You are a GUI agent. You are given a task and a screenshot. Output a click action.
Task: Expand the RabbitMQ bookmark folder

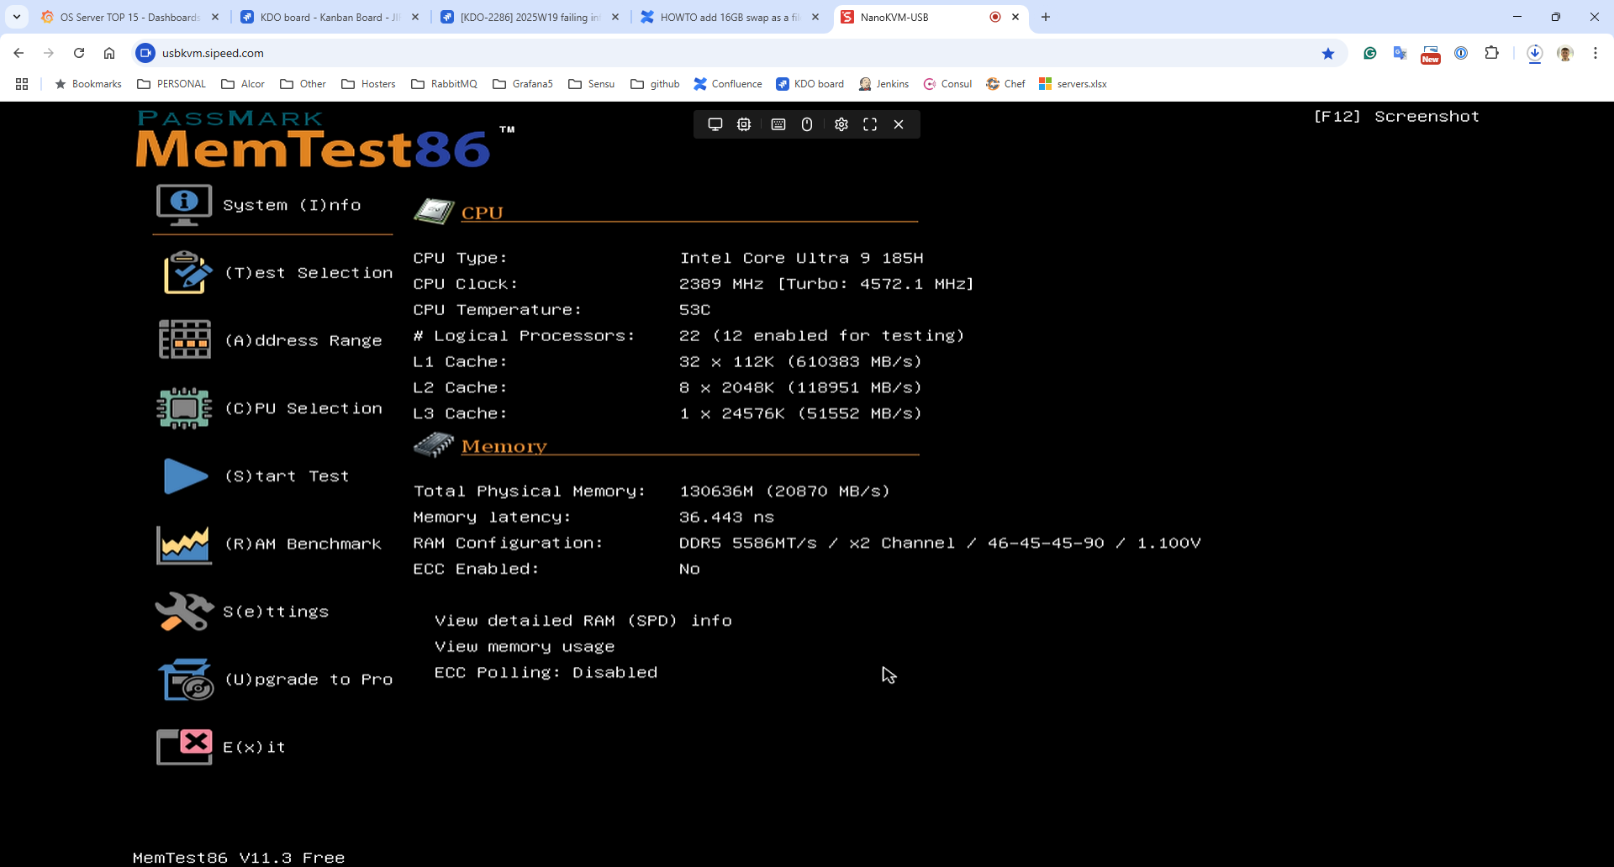click(x=444, y=84)
